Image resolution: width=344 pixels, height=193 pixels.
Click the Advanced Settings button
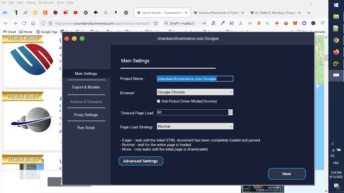(141, 161)
